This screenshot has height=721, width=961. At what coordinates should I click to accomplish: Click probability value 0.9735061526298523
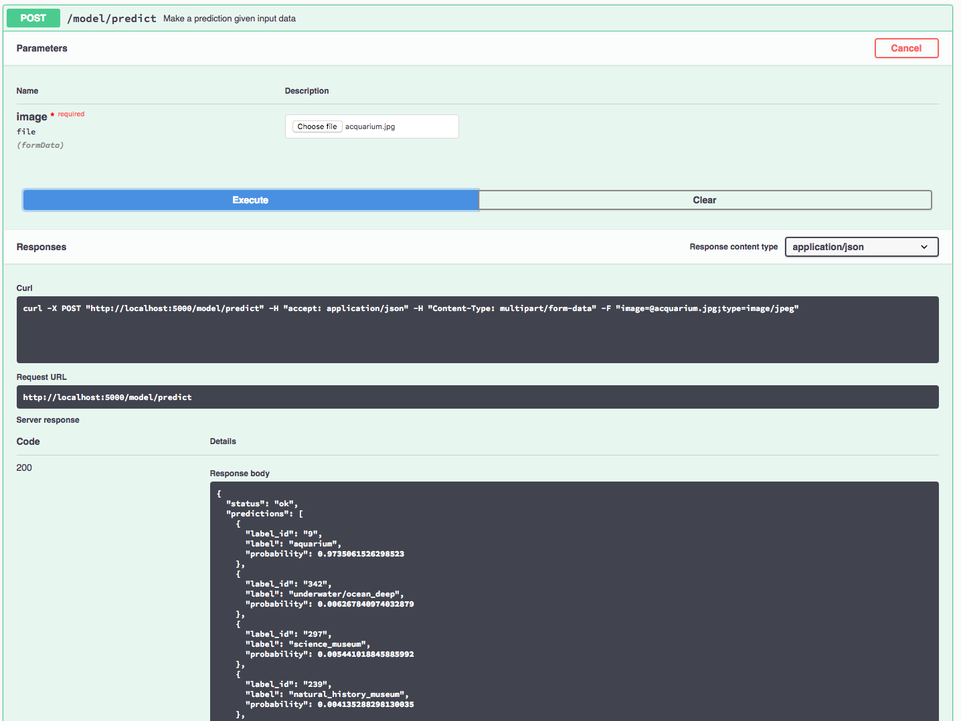click(x=361, y=554)
